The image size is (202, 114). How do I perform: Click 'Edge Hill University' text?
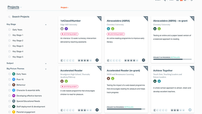pos(69,25)
